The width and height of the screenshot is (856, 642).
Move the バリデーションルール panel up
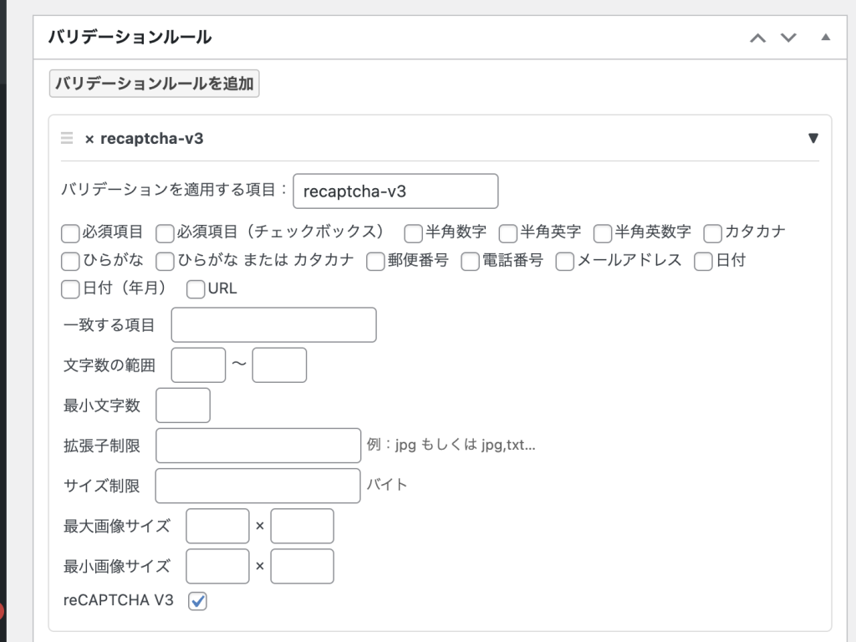click(x=757, y=38)
